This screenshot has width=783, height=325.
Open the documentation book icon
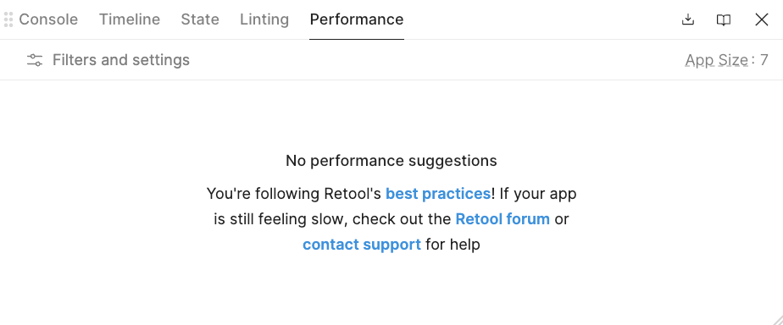724,19
